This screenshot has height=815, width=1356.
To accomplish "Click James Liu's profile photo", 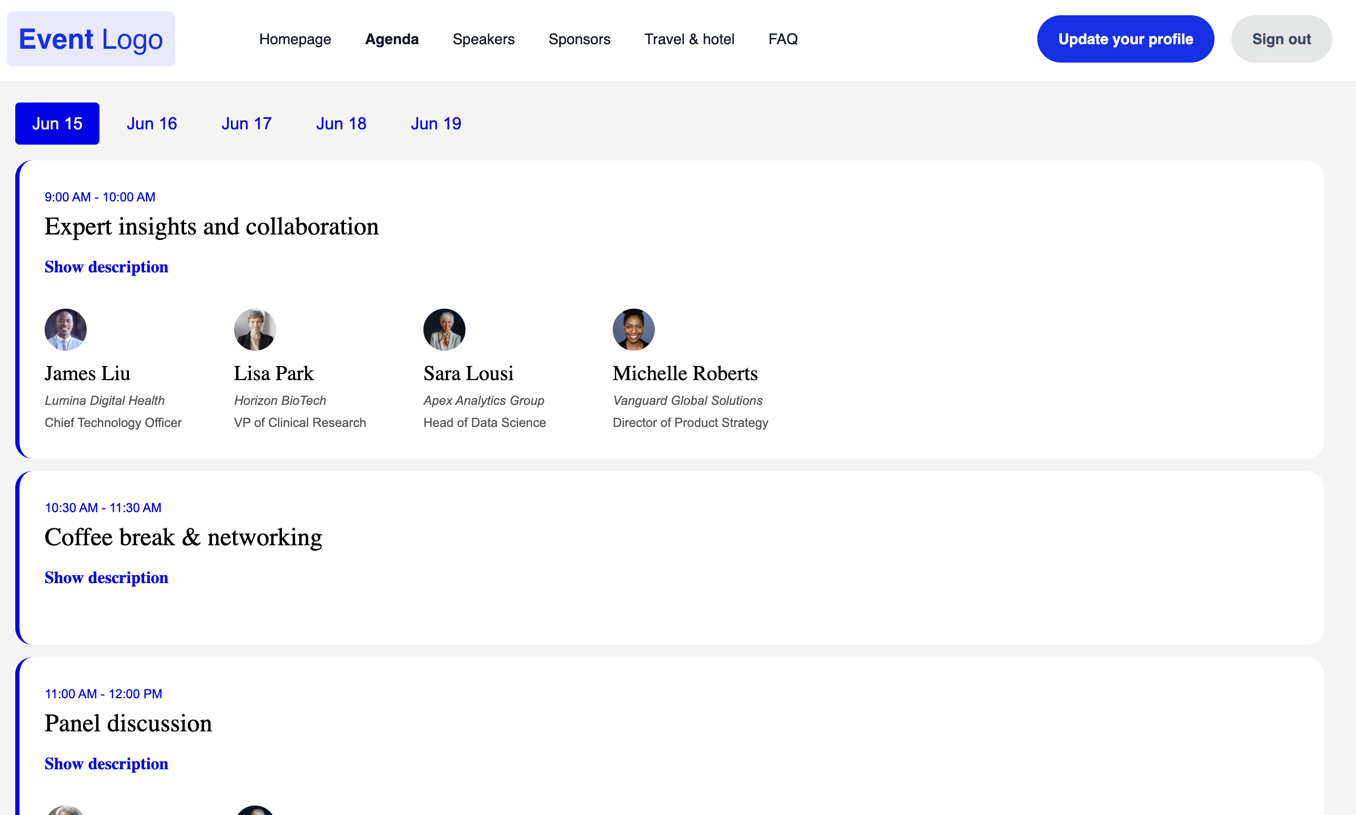I will coord(65,330).
